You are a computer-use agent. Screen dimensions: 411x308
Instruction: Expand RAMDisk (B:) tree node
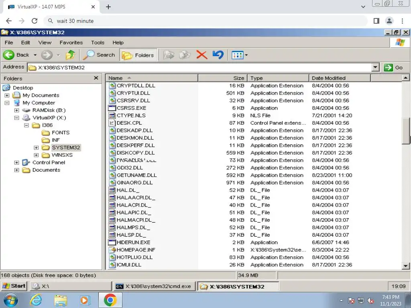[x=16, y=110]
